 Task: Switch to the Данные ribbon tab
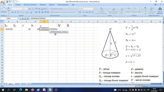(x=52, y=5)
